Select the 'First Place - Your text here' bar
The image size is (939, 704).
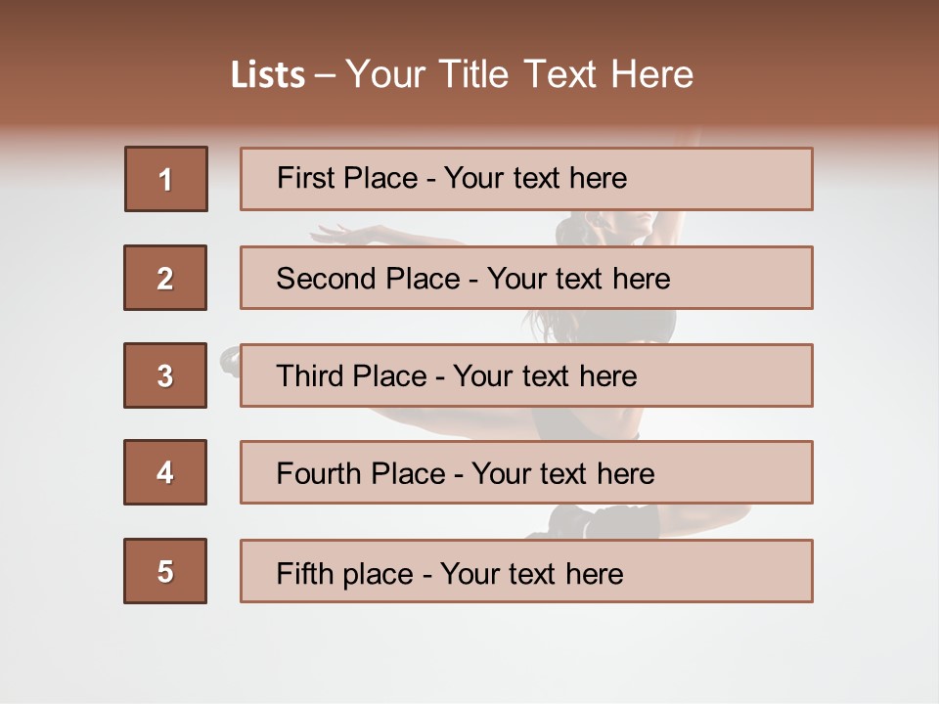click(526, 179)
